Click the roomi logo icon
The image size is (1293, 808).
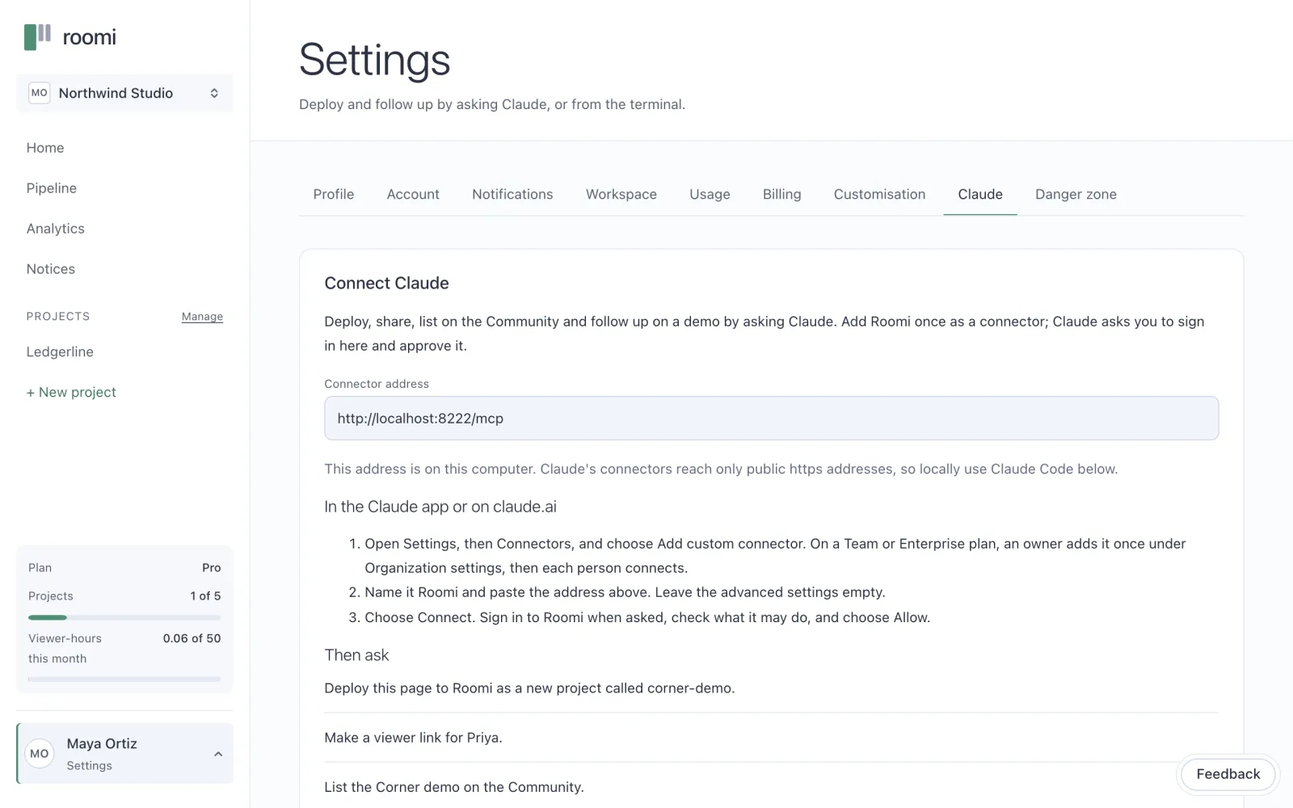(38, 37)
